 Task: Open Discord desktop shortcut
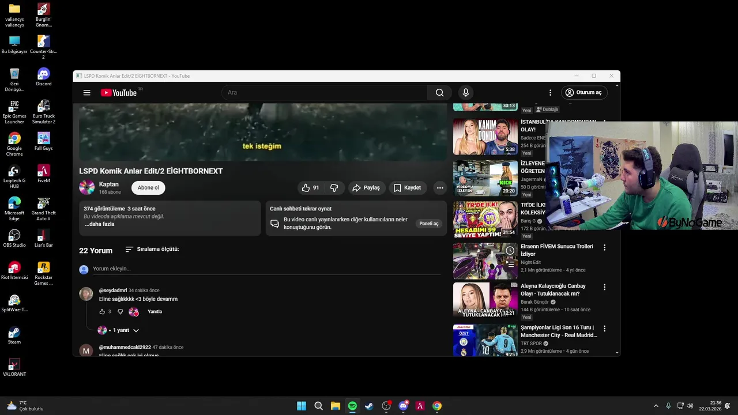(44, 77)
